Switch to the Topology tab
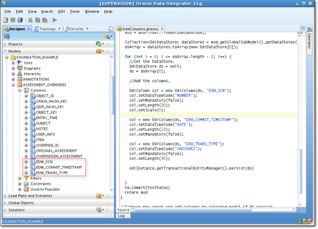318x229 pixels. pyautogui.click(x=47, y=29)
